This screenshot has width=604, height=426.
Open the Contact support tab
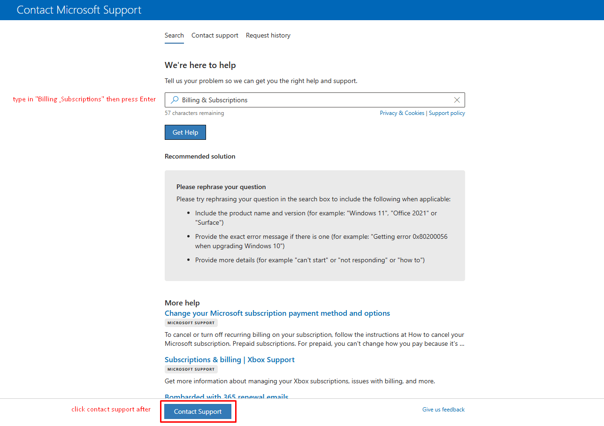coord(215,35)
